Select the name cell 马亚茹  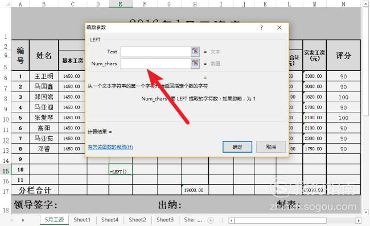click(x=44, y=139)
